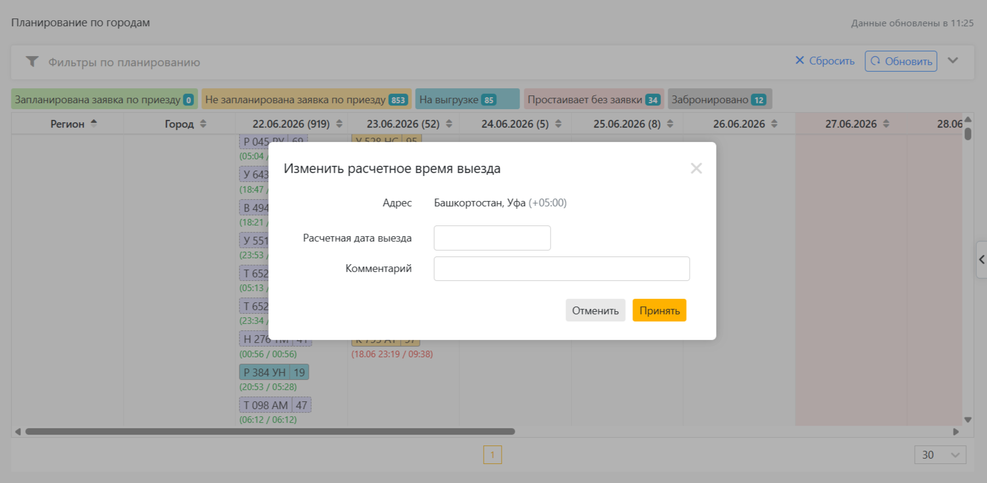Image resolution: width=987 pixels, height=483 pixels.
Task: Select the Запланирована заявка по приезду status tag
Action: (x=104, y=100)
